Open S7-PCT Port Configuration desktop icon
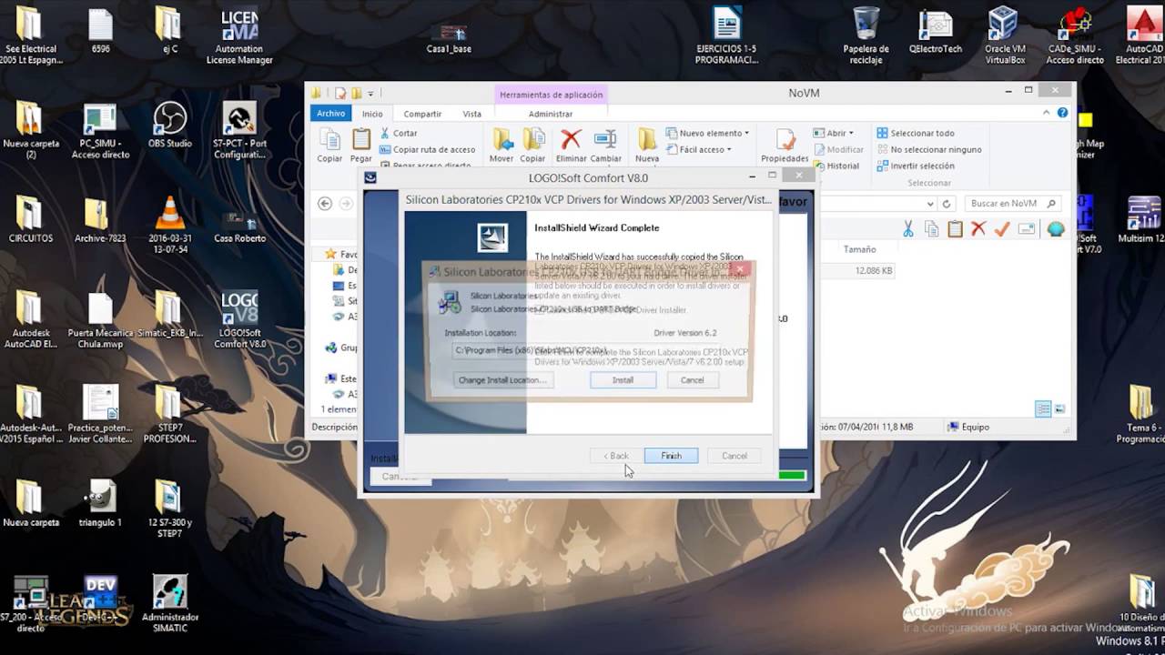 [239, 132]
